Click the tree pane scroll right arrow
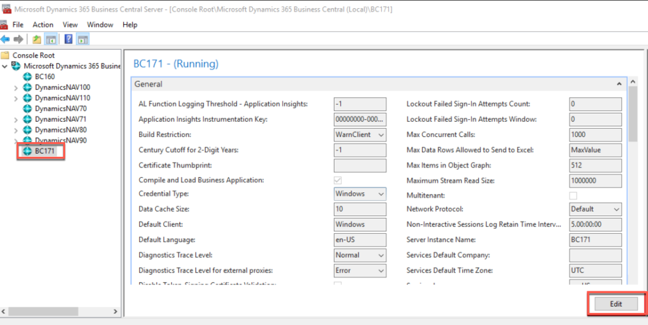Viewport: 648px width, 325px height. pos(115,311)
